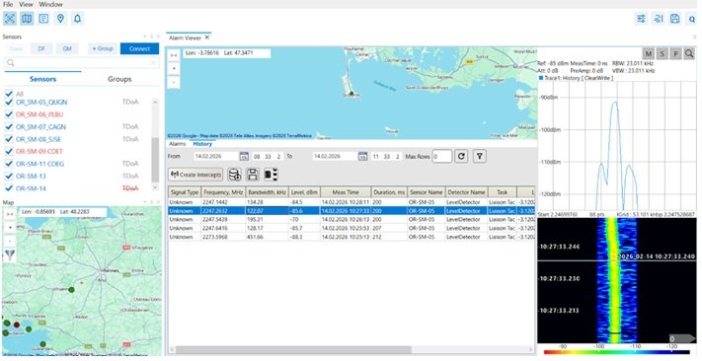Click the Max Rows input field
The height and width of the screenshot is (361, 702).
pos(442,156)
